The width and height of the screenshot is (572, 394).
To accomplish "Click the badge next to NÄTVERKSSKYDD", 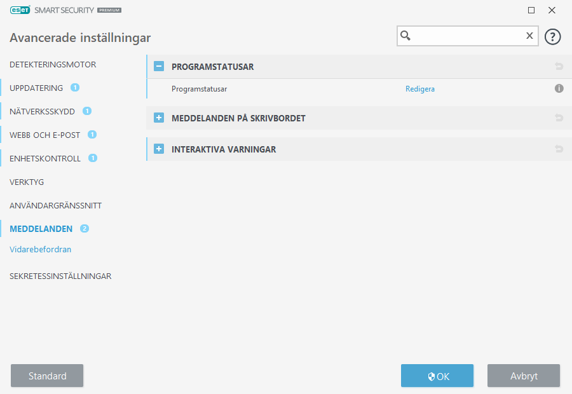I will (x=87, y=111).
